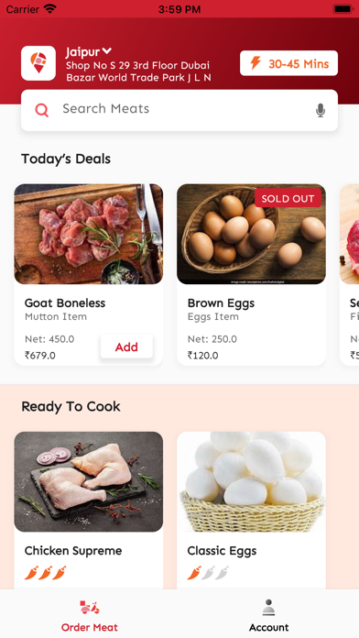
Task: Tap the microphone voice search icon
Action: coord(321,110)
